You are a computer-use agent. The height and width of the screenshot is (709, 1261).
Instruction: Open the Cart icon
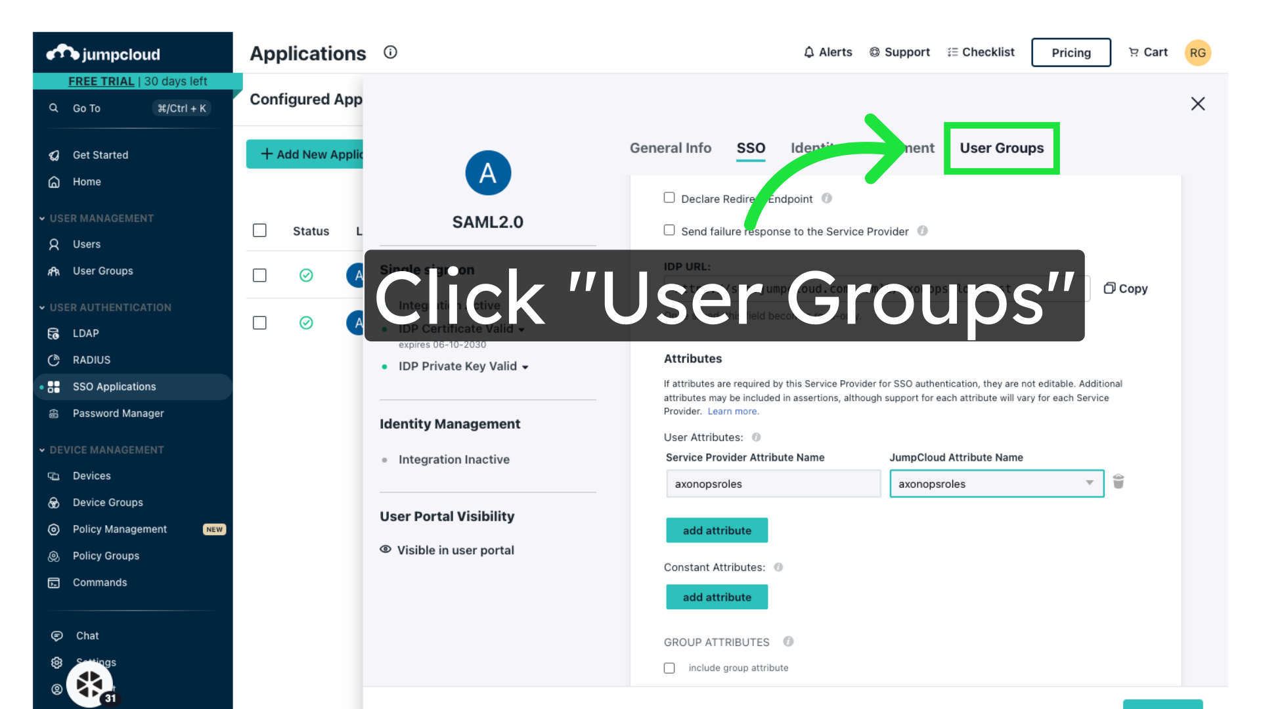pyautogui.click(x=1134, y=53)
